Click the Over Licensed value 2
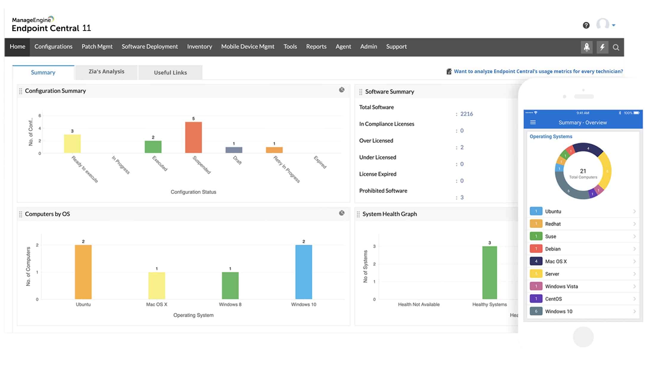This screenshot has width=658, height=366. click(x=462, y=147)
